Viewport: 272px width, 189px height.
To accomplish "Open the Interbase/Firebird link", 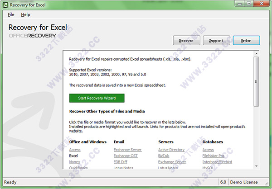I will (217, 162).
